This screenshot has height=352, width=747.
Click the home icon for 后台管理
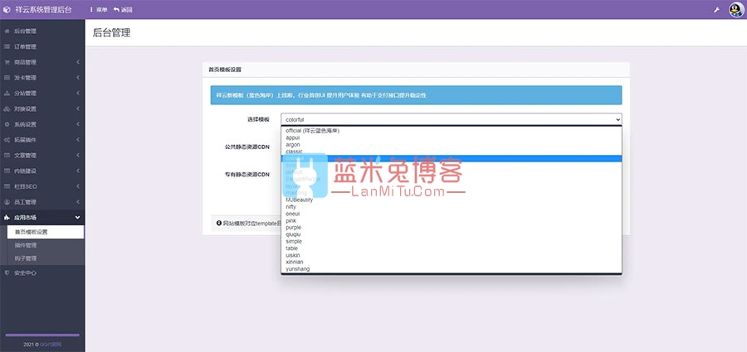pyautogui.click(x=7, y=31)
